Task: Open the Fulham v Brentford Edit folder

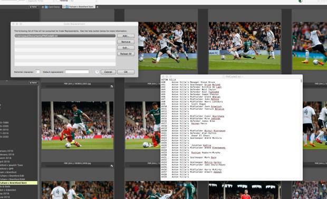Action: click(x=12, y=176)
